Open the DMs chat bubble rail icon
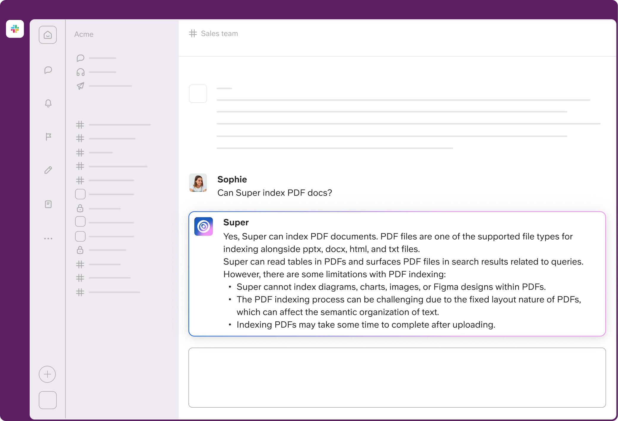This screenshot has height=421, width=618. coord(48,70)
